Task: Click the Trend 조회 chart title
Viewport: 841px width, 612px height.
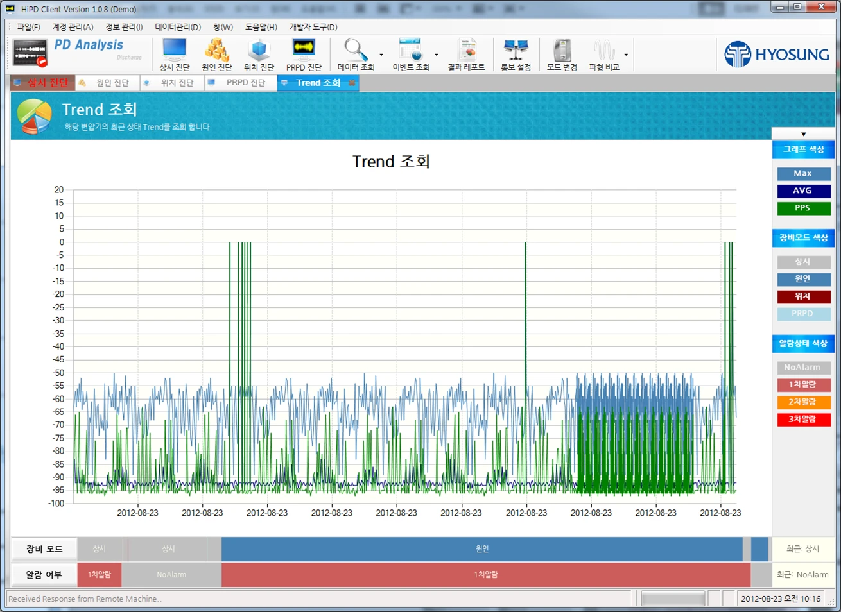Action: [x=391, y=161]
